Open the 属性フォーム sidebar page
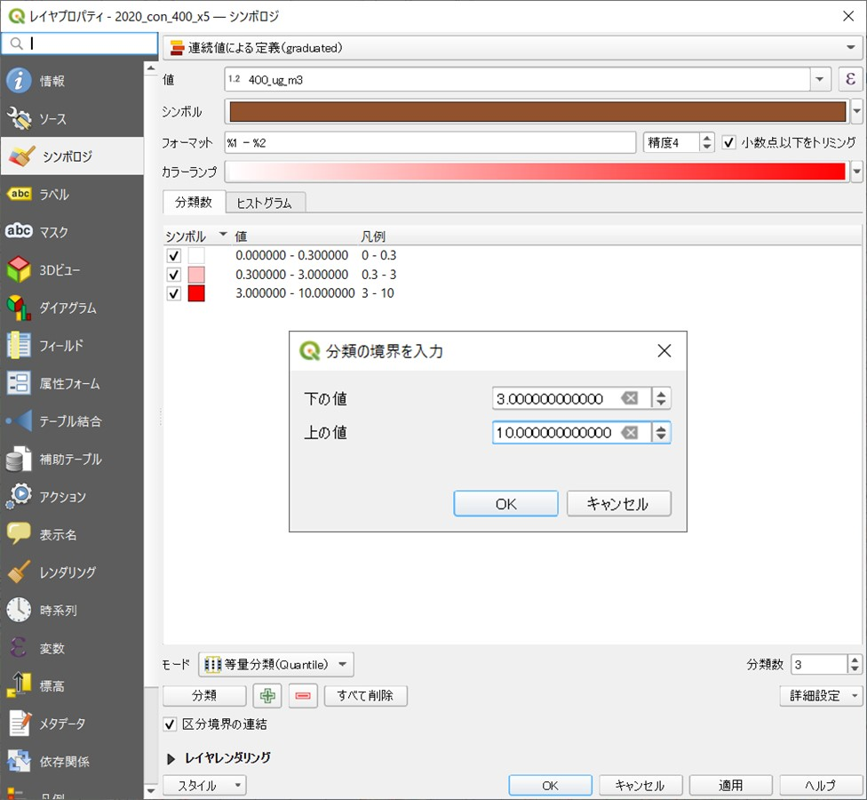 (72, 383)
